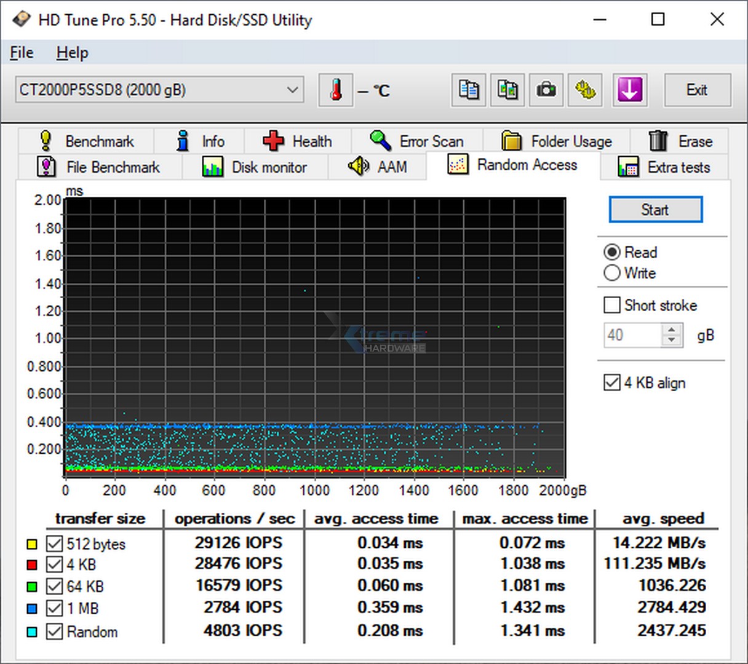Switch to the Benchmark tab

click(x=99, y=141)
